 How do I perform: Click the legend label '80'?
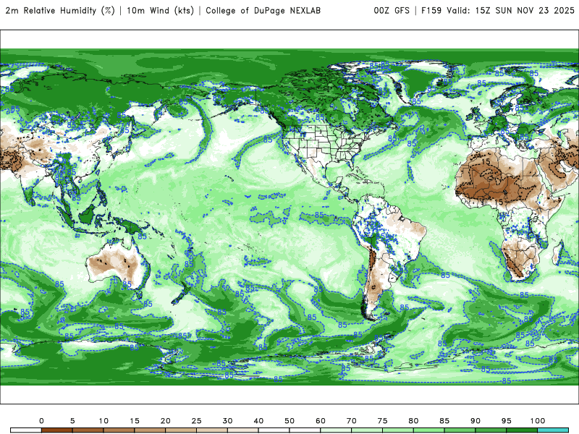413,421
